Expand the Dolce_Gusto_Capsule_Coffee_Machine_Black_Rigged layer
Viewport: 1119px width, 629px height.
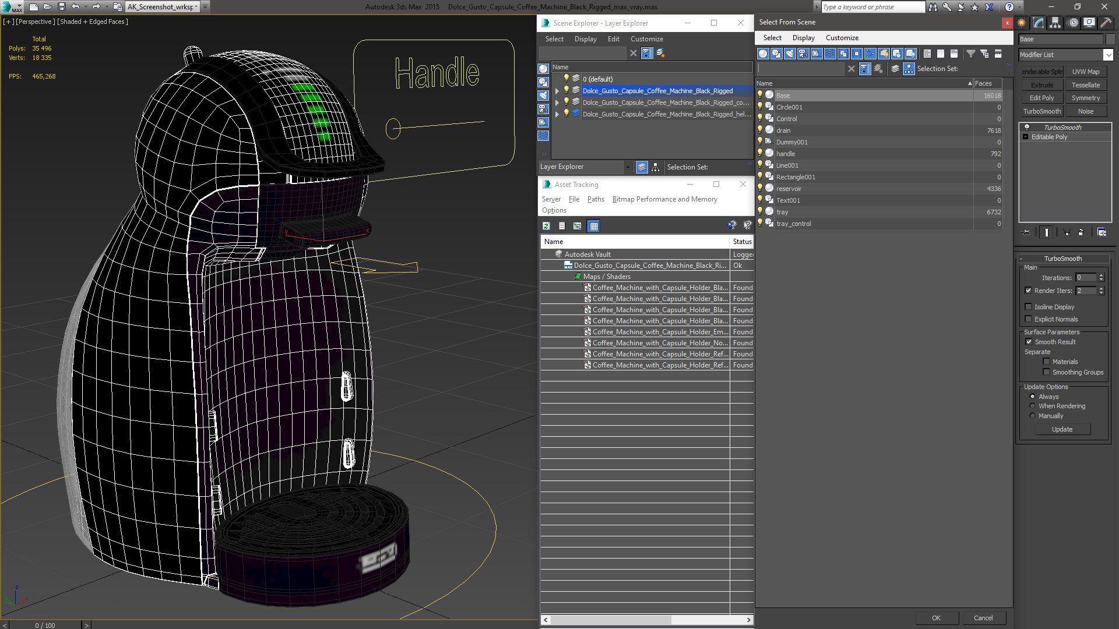click(557, 91)
